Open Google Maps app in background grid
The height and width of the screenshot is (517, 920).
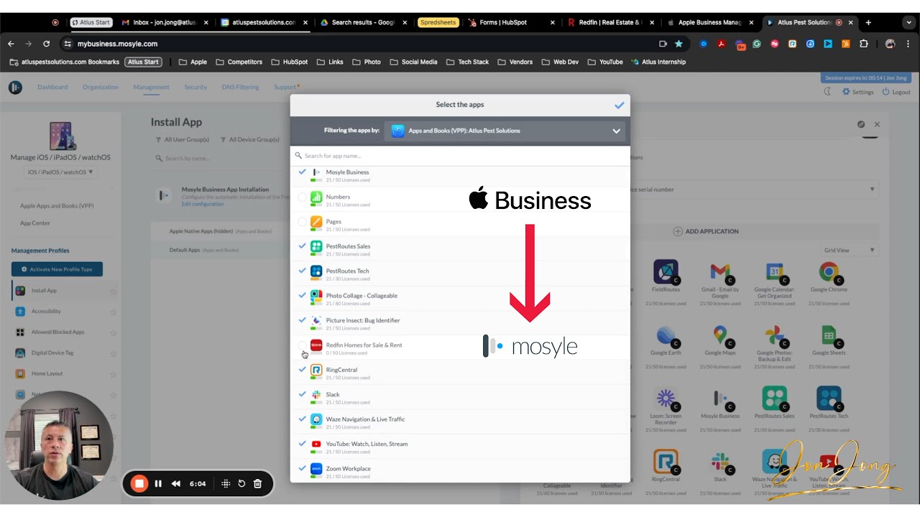point(719,335)
